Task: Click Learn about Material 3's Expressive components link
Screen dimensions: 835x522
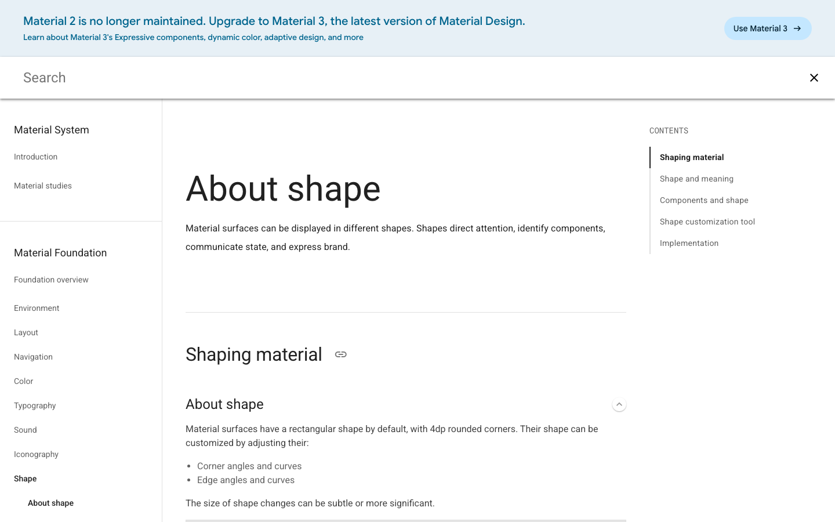Action: 193,37
